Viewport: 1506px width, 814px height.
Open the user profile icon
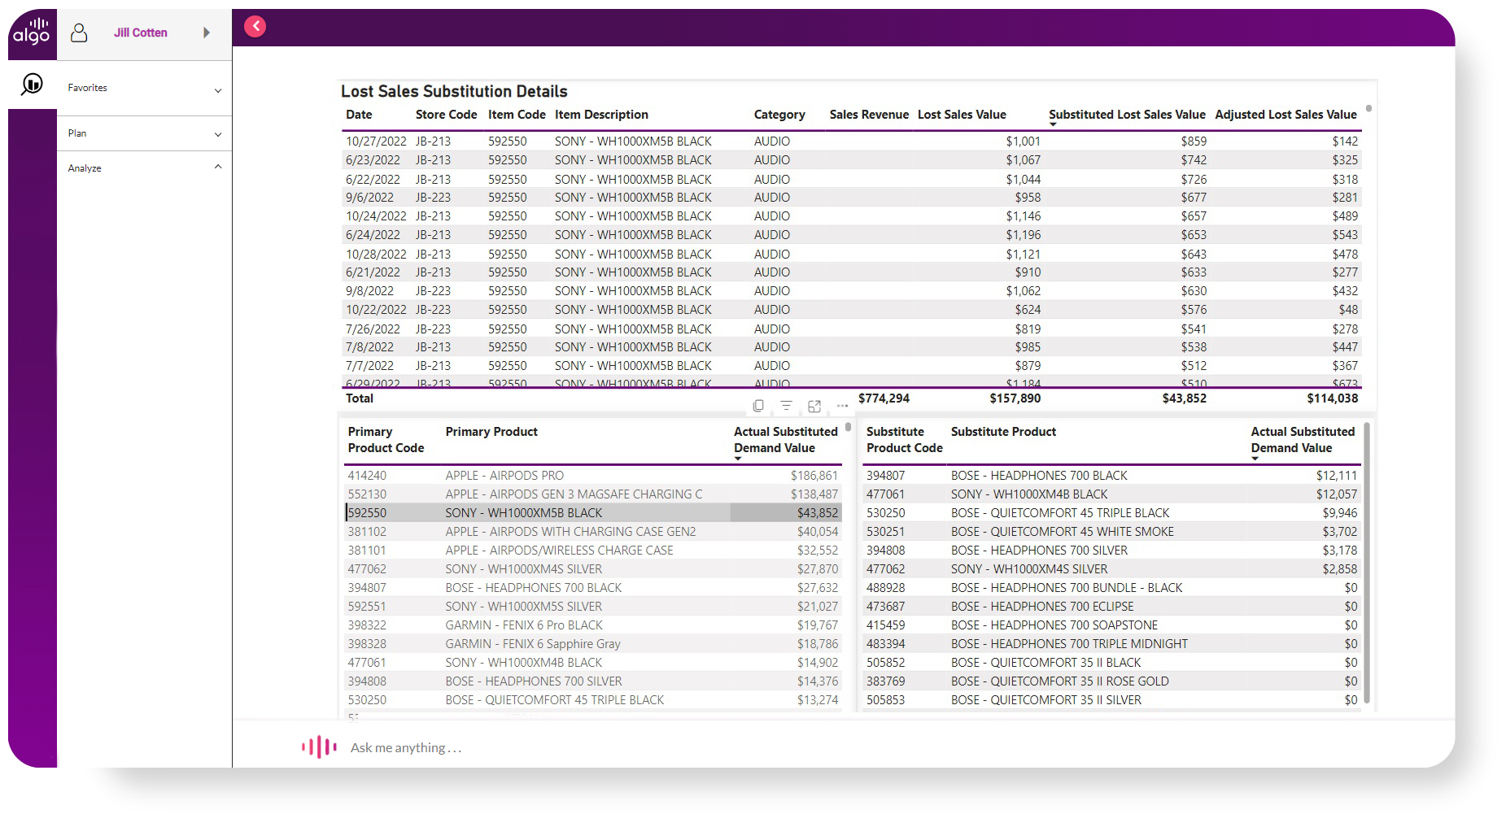point(79,33)
